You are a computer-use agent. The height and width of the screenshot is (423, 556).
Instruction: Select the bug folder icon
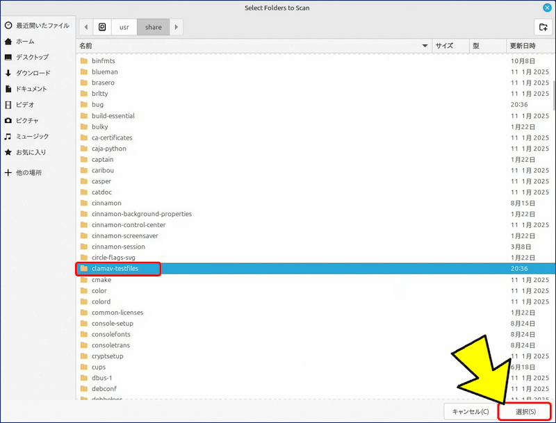[84, 104]
